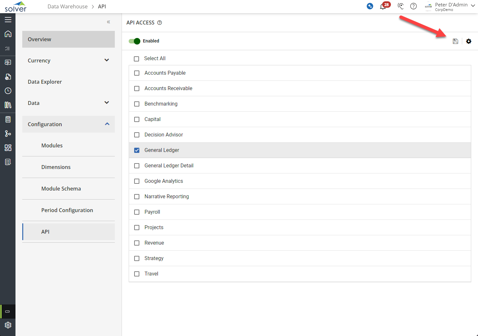Enable the Accounts Payable checkbox
This screenshot has width=478, height=336.
click(137, 73)
